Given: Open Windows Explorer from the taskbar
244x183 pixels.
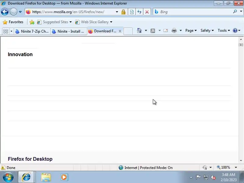Looking at the screenshot, I should 46,177.
